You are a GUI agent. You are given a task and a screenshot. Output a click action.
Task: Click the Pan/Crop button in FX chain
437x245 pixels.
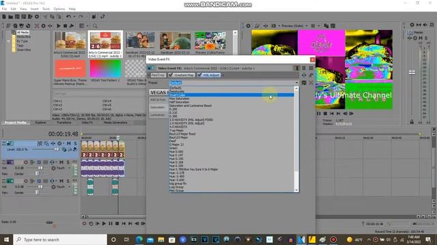158,75
